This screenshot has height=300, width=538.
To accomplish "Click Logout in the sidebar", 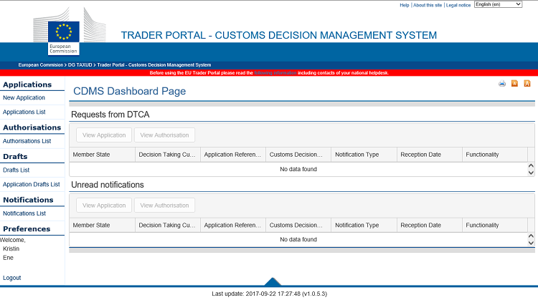I will coord(12,278).
